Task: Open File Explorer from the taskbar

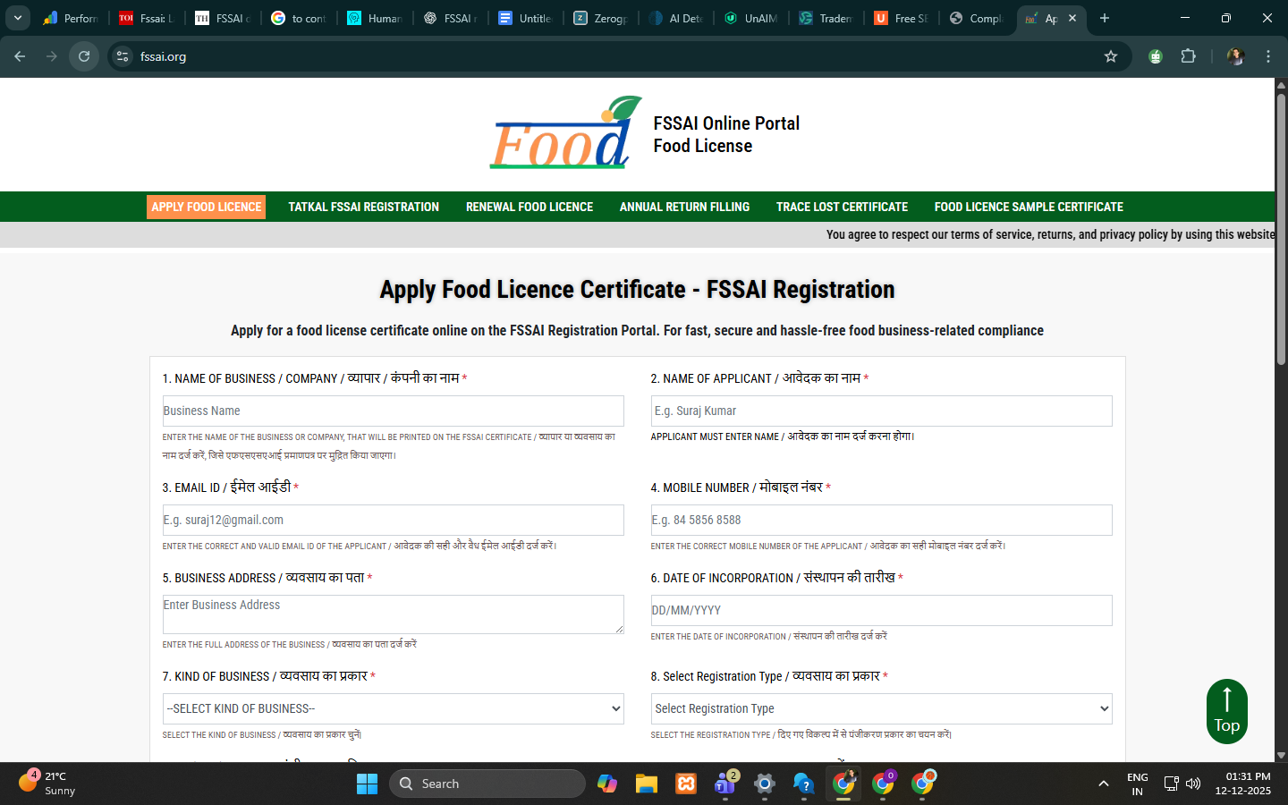Action: pyautogui.click(x=647, y=784)
